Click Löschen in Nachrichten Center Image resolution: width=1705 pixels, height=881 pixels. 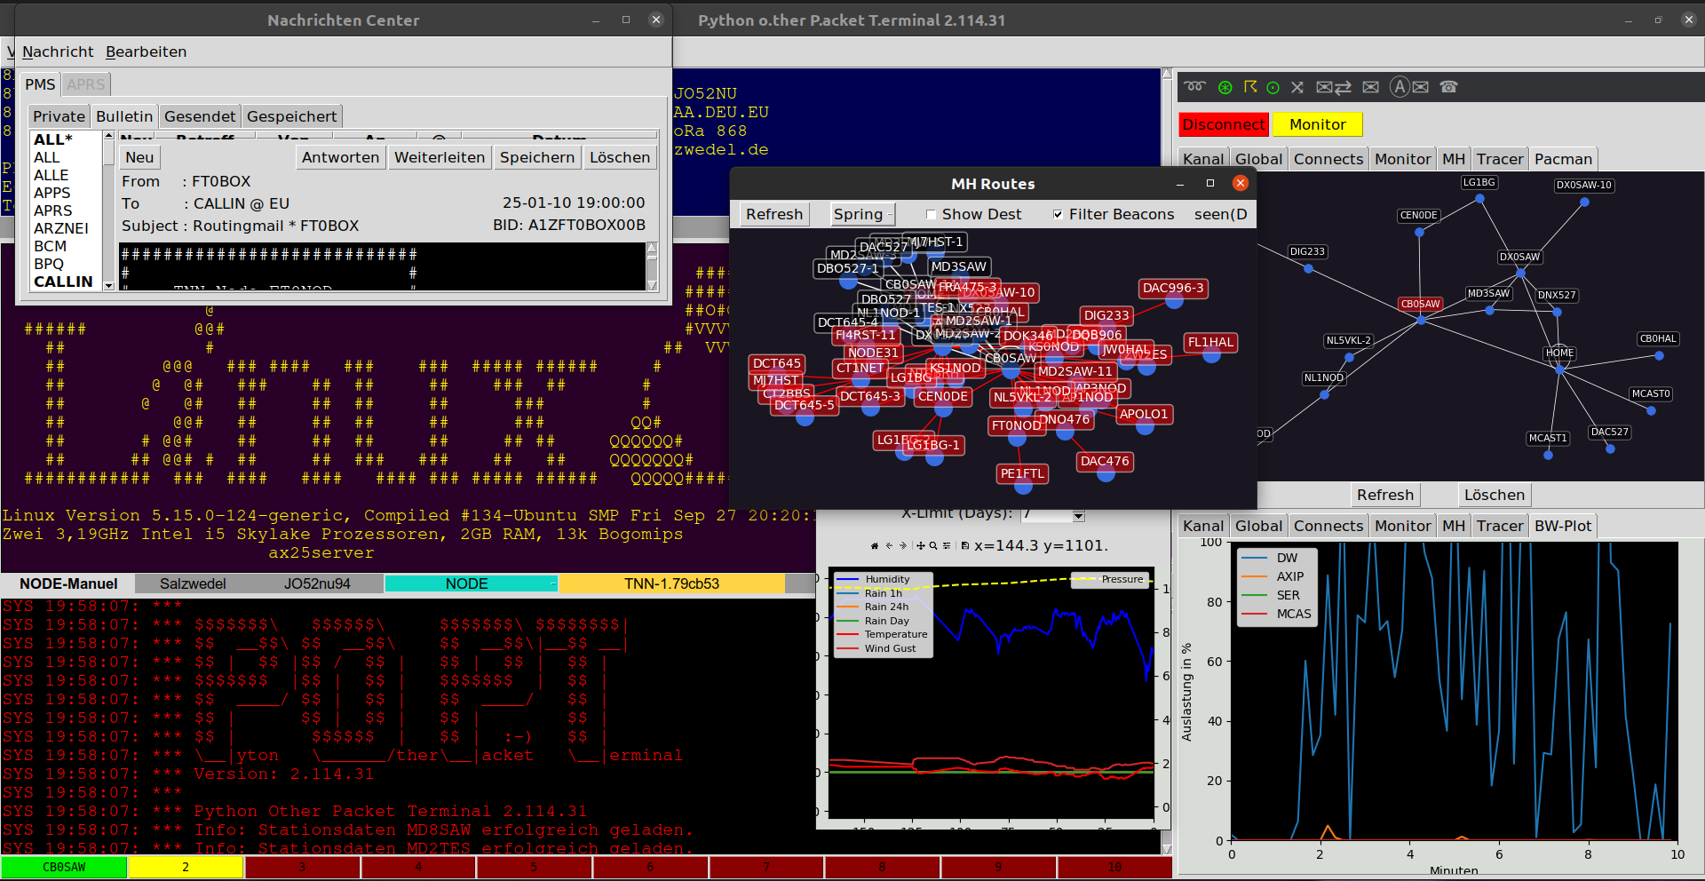tap(620, 157)
